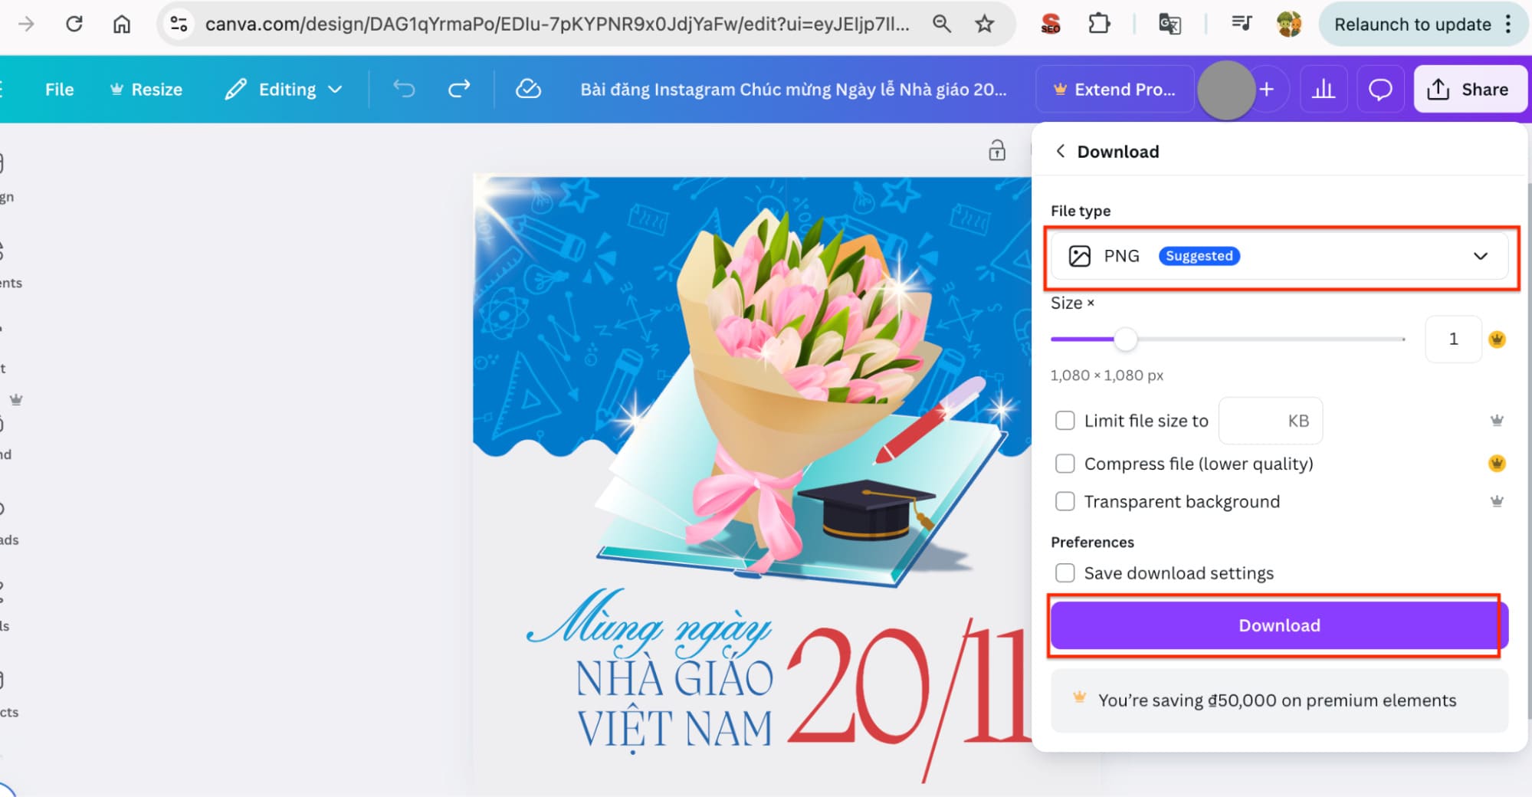The height and width of the screenshot is (797, 1532).
Task: Click the lock icon above the canvas
Action: 996,150
